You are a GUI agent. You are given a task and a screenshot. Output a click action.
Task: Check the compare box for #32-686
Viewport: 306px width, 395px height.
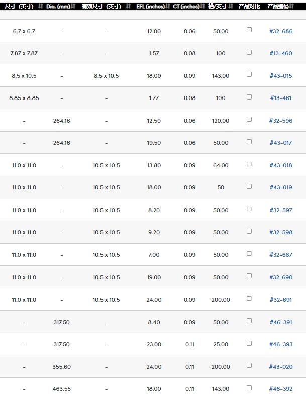click(249, 30)
